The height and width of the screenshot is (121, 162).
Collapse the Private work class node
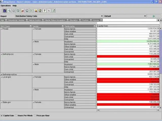coord(1,29)
